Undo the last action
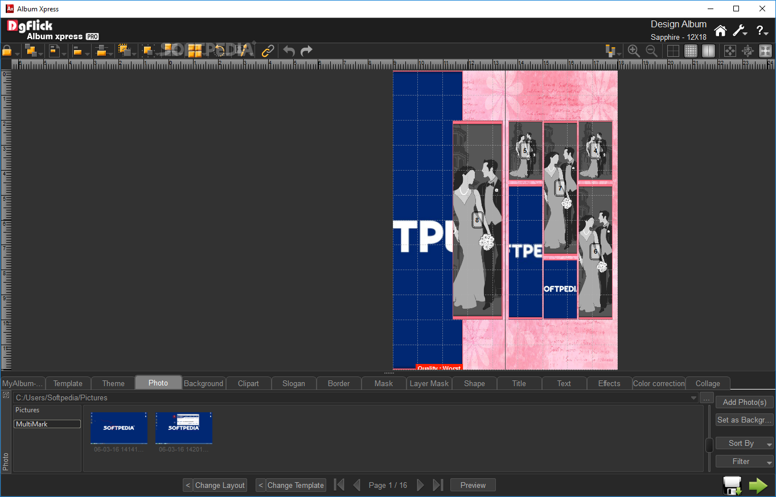 289,51
